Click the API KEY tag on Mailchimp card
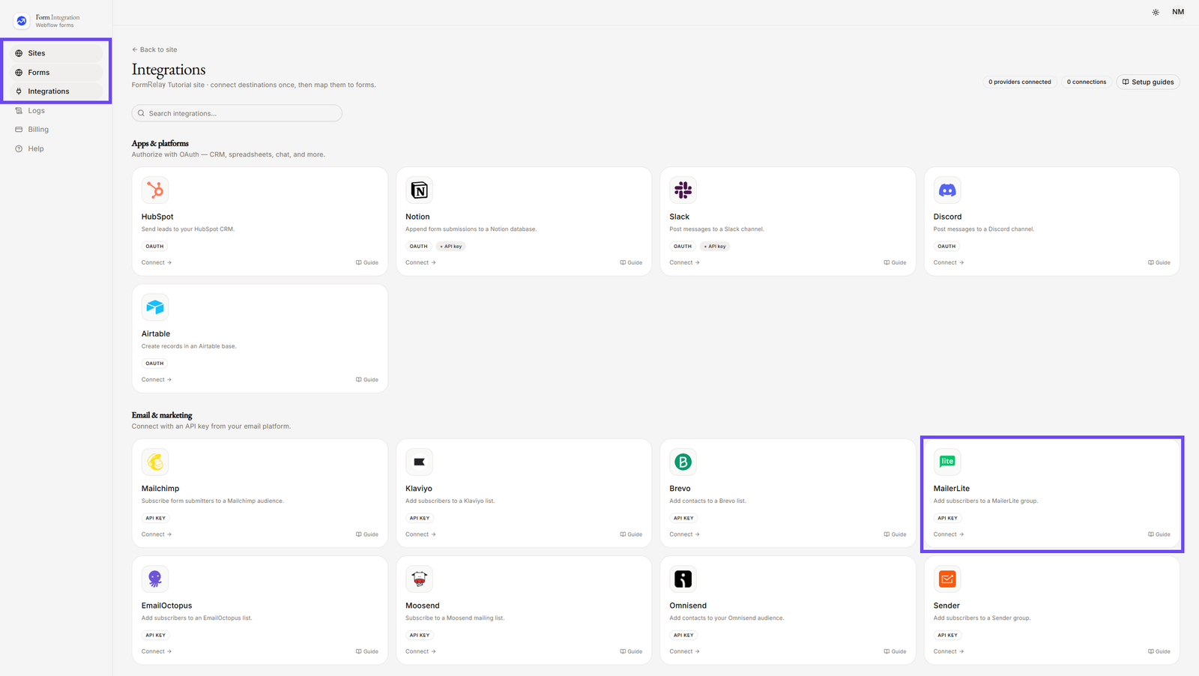 pos(156,518)
